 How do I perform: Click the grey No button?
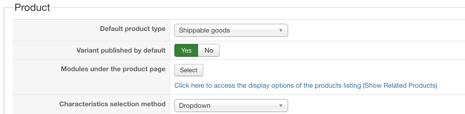click(x=209, y=50)
